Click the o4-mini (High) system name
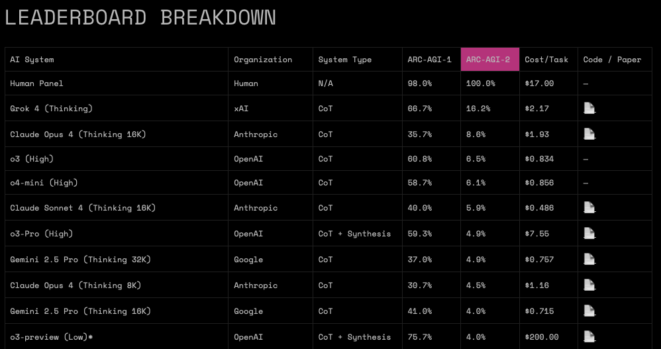The width and height of the screenshot is (661, 349). pos(44,183)
